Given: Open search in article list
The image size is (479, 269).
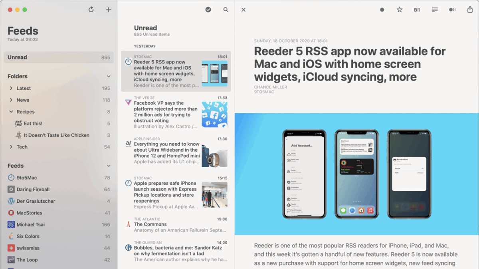Looking at the screenshot, I should coord(226,10).
